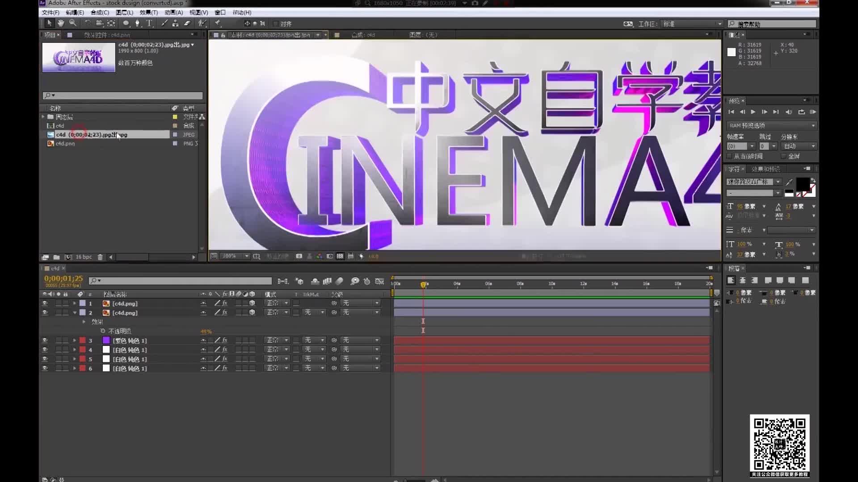Check the 从当前时间 checkbox in preview panel

coord(730,156)
